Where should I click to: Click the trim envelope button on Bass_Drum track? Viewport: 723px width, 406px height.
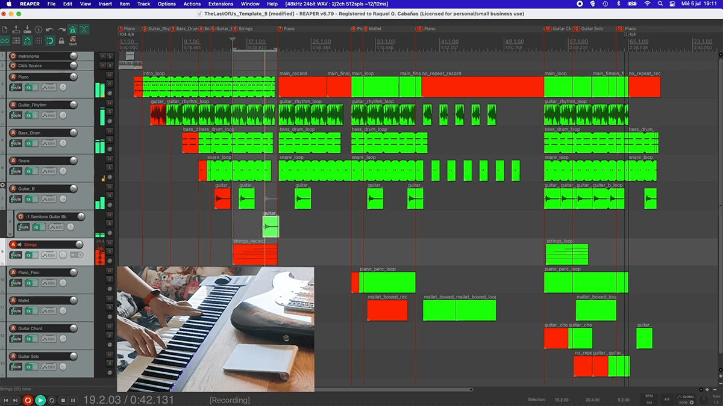49,143
